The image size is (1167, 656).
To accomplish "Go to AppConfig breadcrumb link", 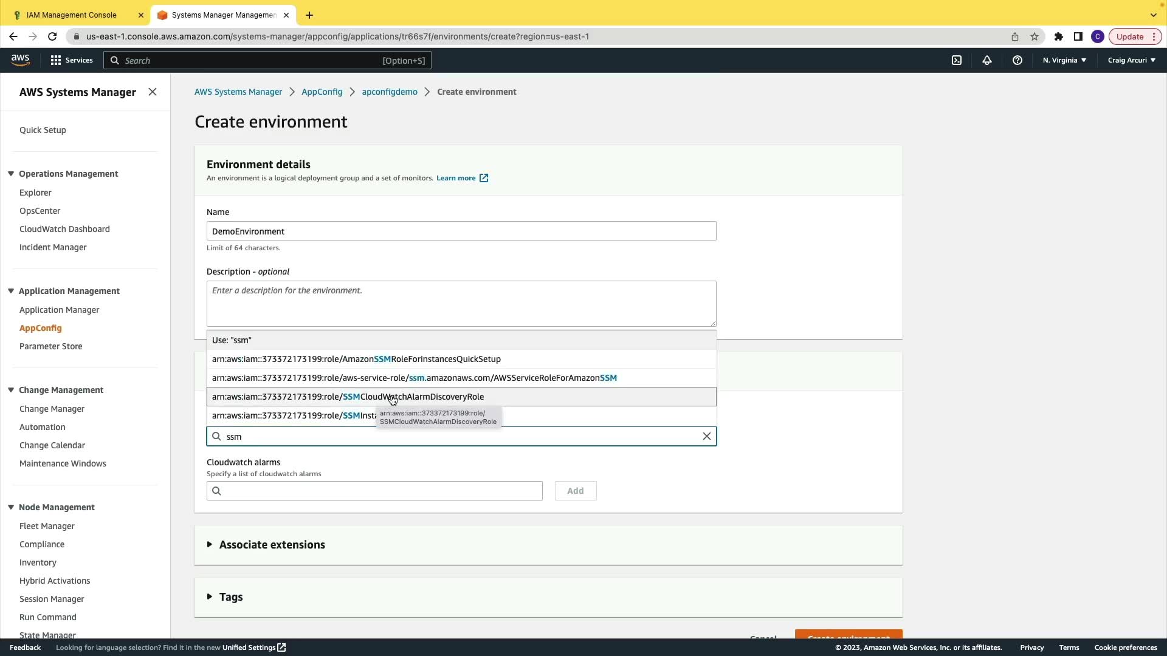I will tap(322, 92).
